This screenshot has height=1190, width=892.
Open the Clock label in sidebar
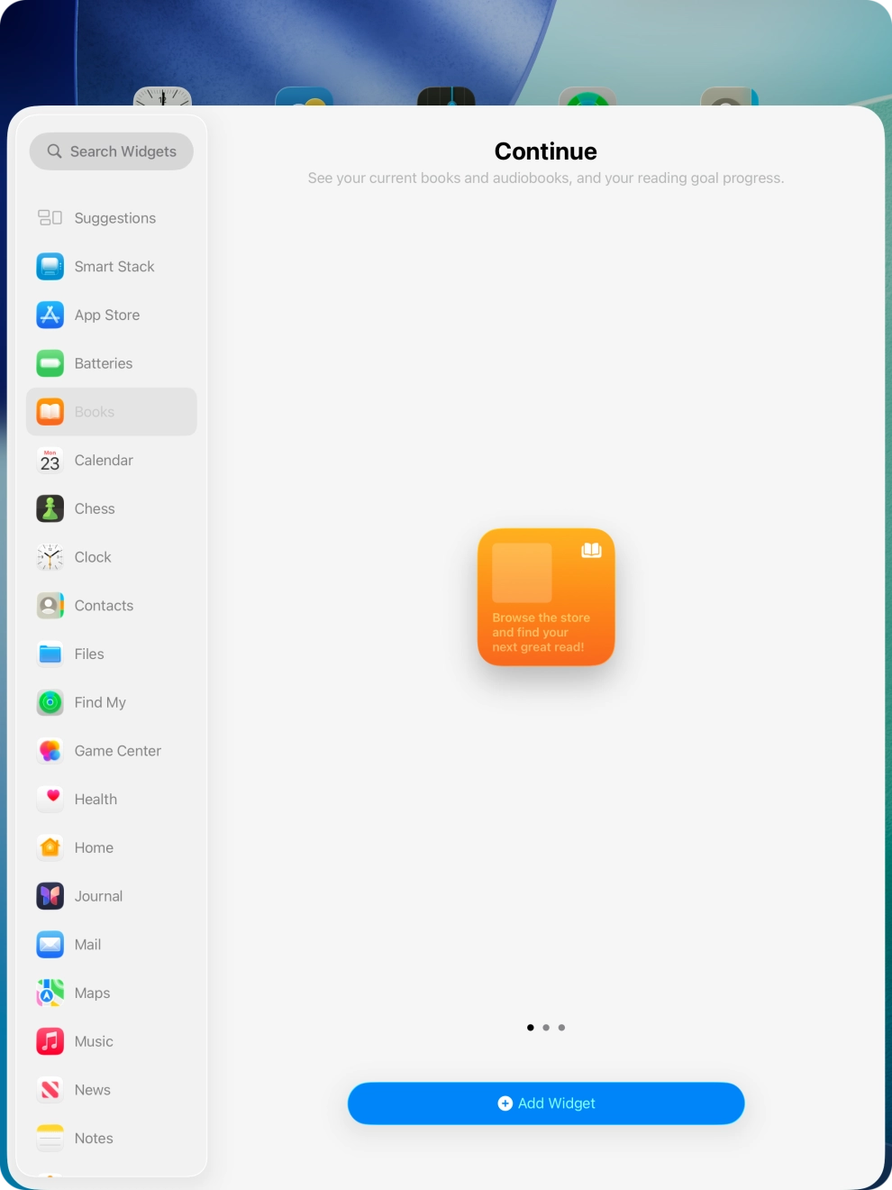[93, 557]
